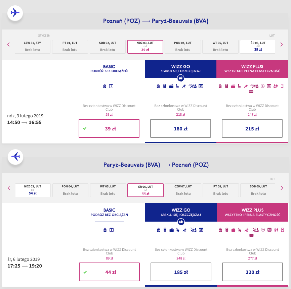Click the 218 zł non-member price link
The image size is (291, 289).
[x=180, y=114]
